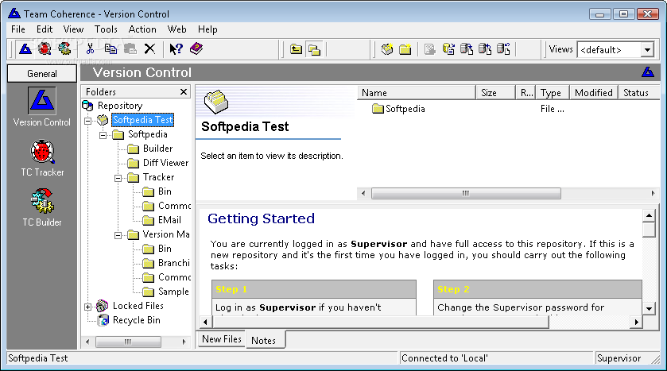Open the View menu
Screen dimensions: 667x371
tap(73, 29)
